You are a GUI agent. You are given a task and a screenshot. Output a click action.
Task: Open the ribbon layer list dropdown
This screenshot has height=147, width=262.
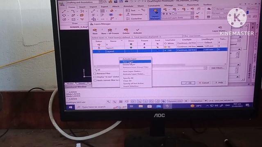pyautogui.click(x=192, y=13)
